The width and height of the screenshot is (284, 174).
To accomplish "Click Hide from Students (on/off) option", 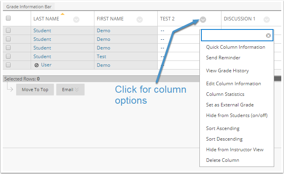I will pos(237,115).
